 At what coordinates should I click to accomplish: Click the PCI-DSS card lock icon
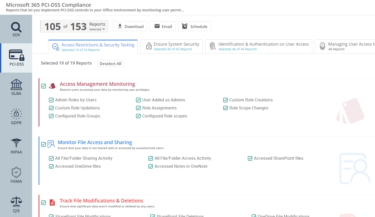pos(16,55)
